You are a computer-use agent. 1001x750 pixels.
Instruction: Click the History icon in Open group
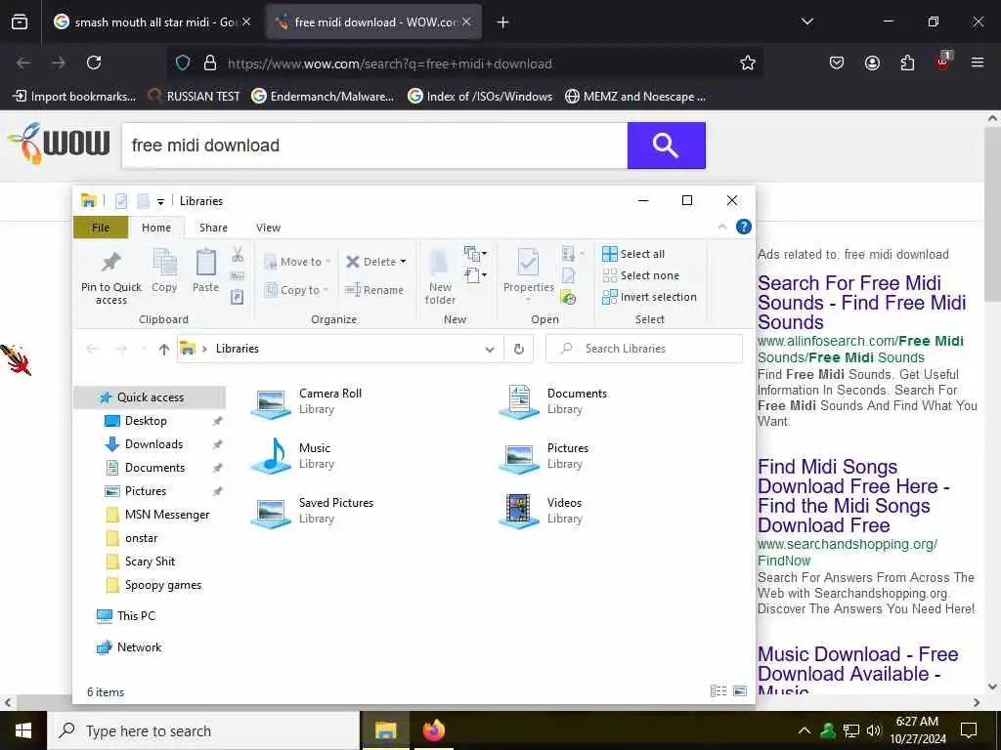[568, 297]
